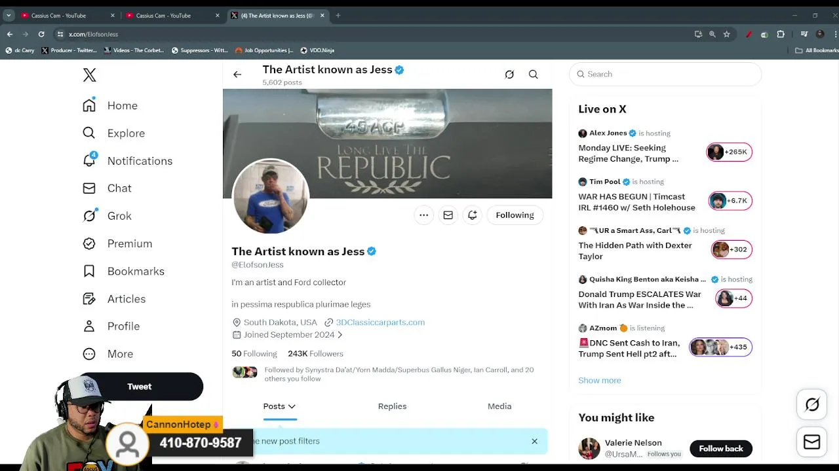Open the floating Grok button
The height and width of the screenshot is (471, 839).
click(x=812, y=405)
